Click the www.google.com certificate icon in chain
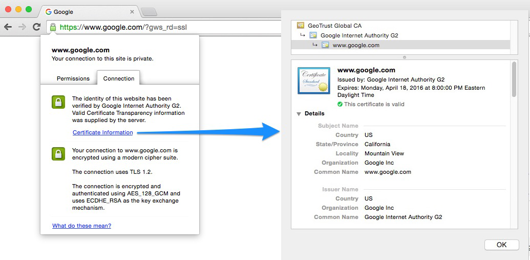Image resolution: width=530 pixels, height=260 pixels. click(325, 45)
